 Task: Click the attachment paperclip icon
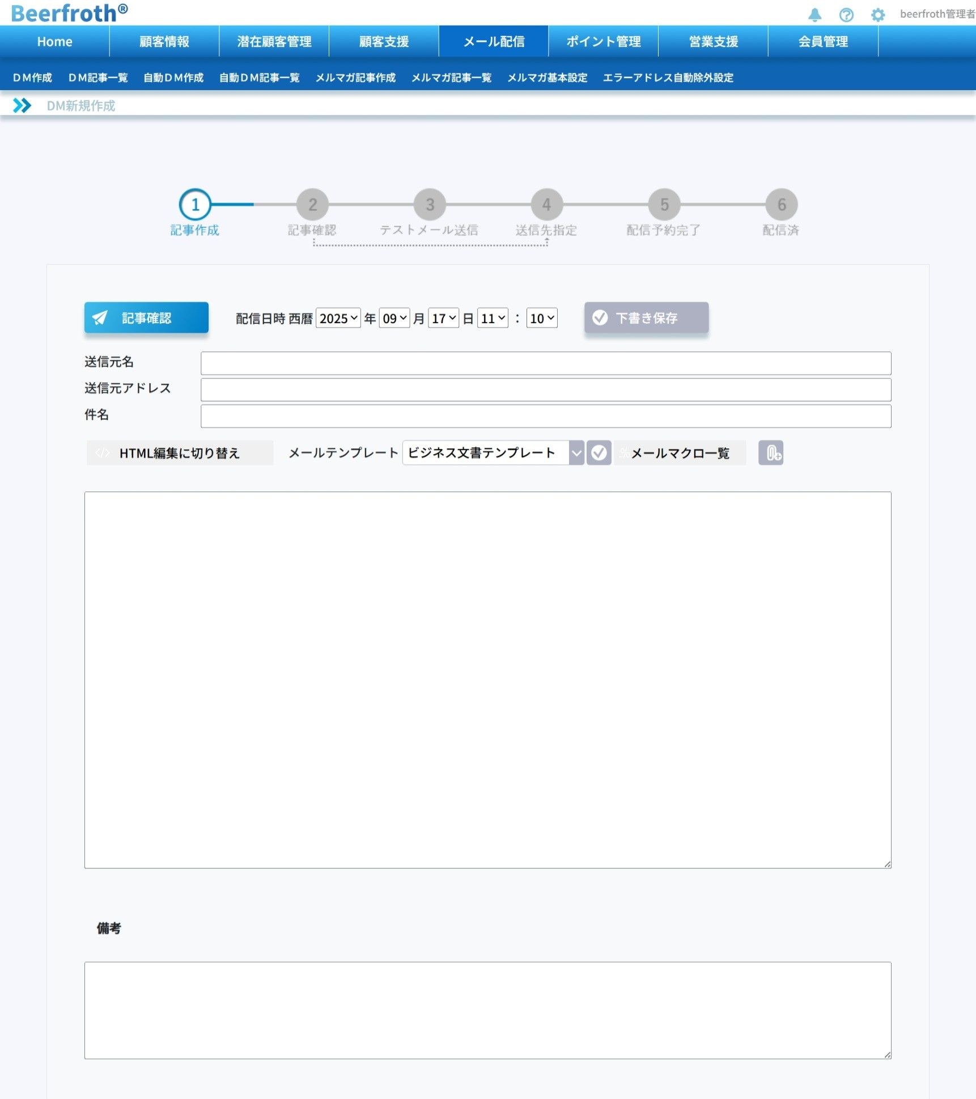tap(771, 453)
